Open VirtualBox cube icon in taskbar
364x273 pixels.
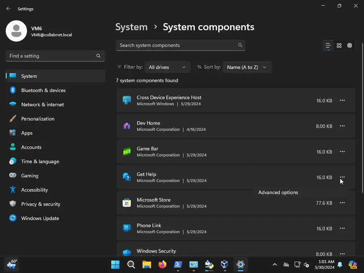point(225,264)
